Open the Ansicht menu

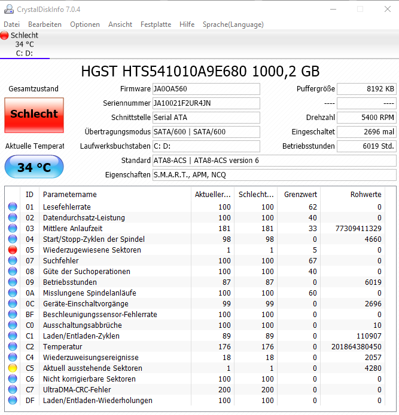pos(120,24)
